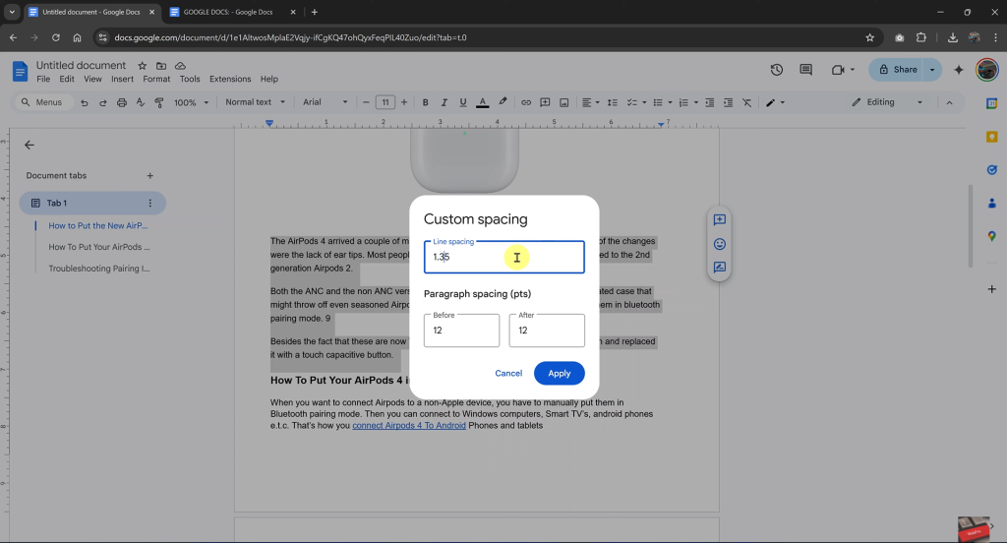Open the Editing mode dropdown
Image resolution: width=1007 pixels, height=543 pixels.
coord(887,102)
